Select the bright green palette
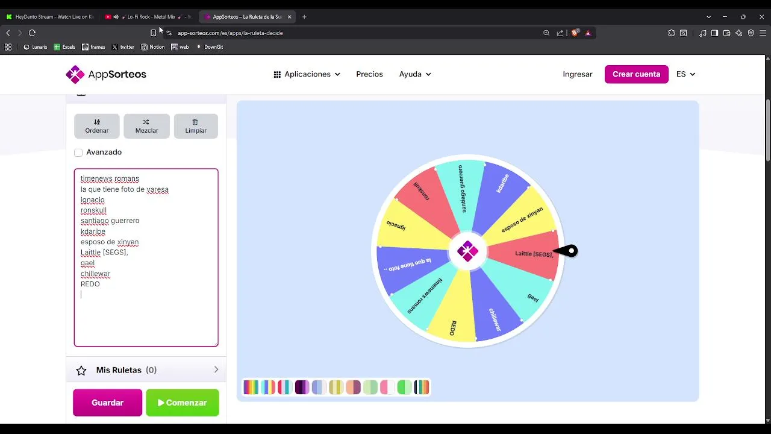 [405, 387]
